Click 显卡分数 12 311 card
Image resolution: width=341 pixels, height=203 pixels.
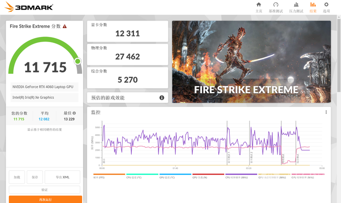tap(128, 31)
